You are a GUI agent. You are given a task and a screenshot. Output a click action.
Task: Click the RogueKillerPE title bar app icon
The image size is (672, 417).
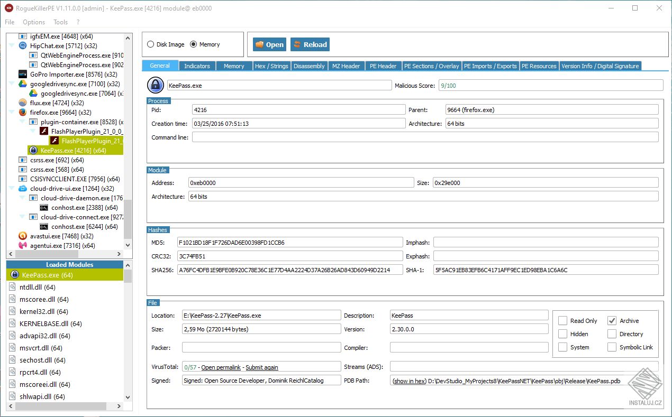(x=9, y=8)
